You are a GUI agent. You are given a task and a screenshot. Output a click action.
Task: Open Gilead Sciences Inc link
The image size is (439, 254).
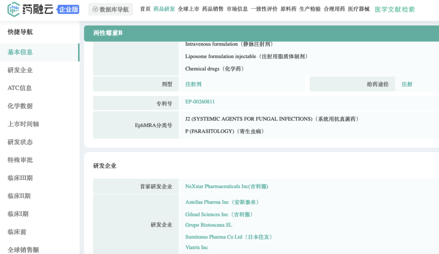[x=220, y=214]
